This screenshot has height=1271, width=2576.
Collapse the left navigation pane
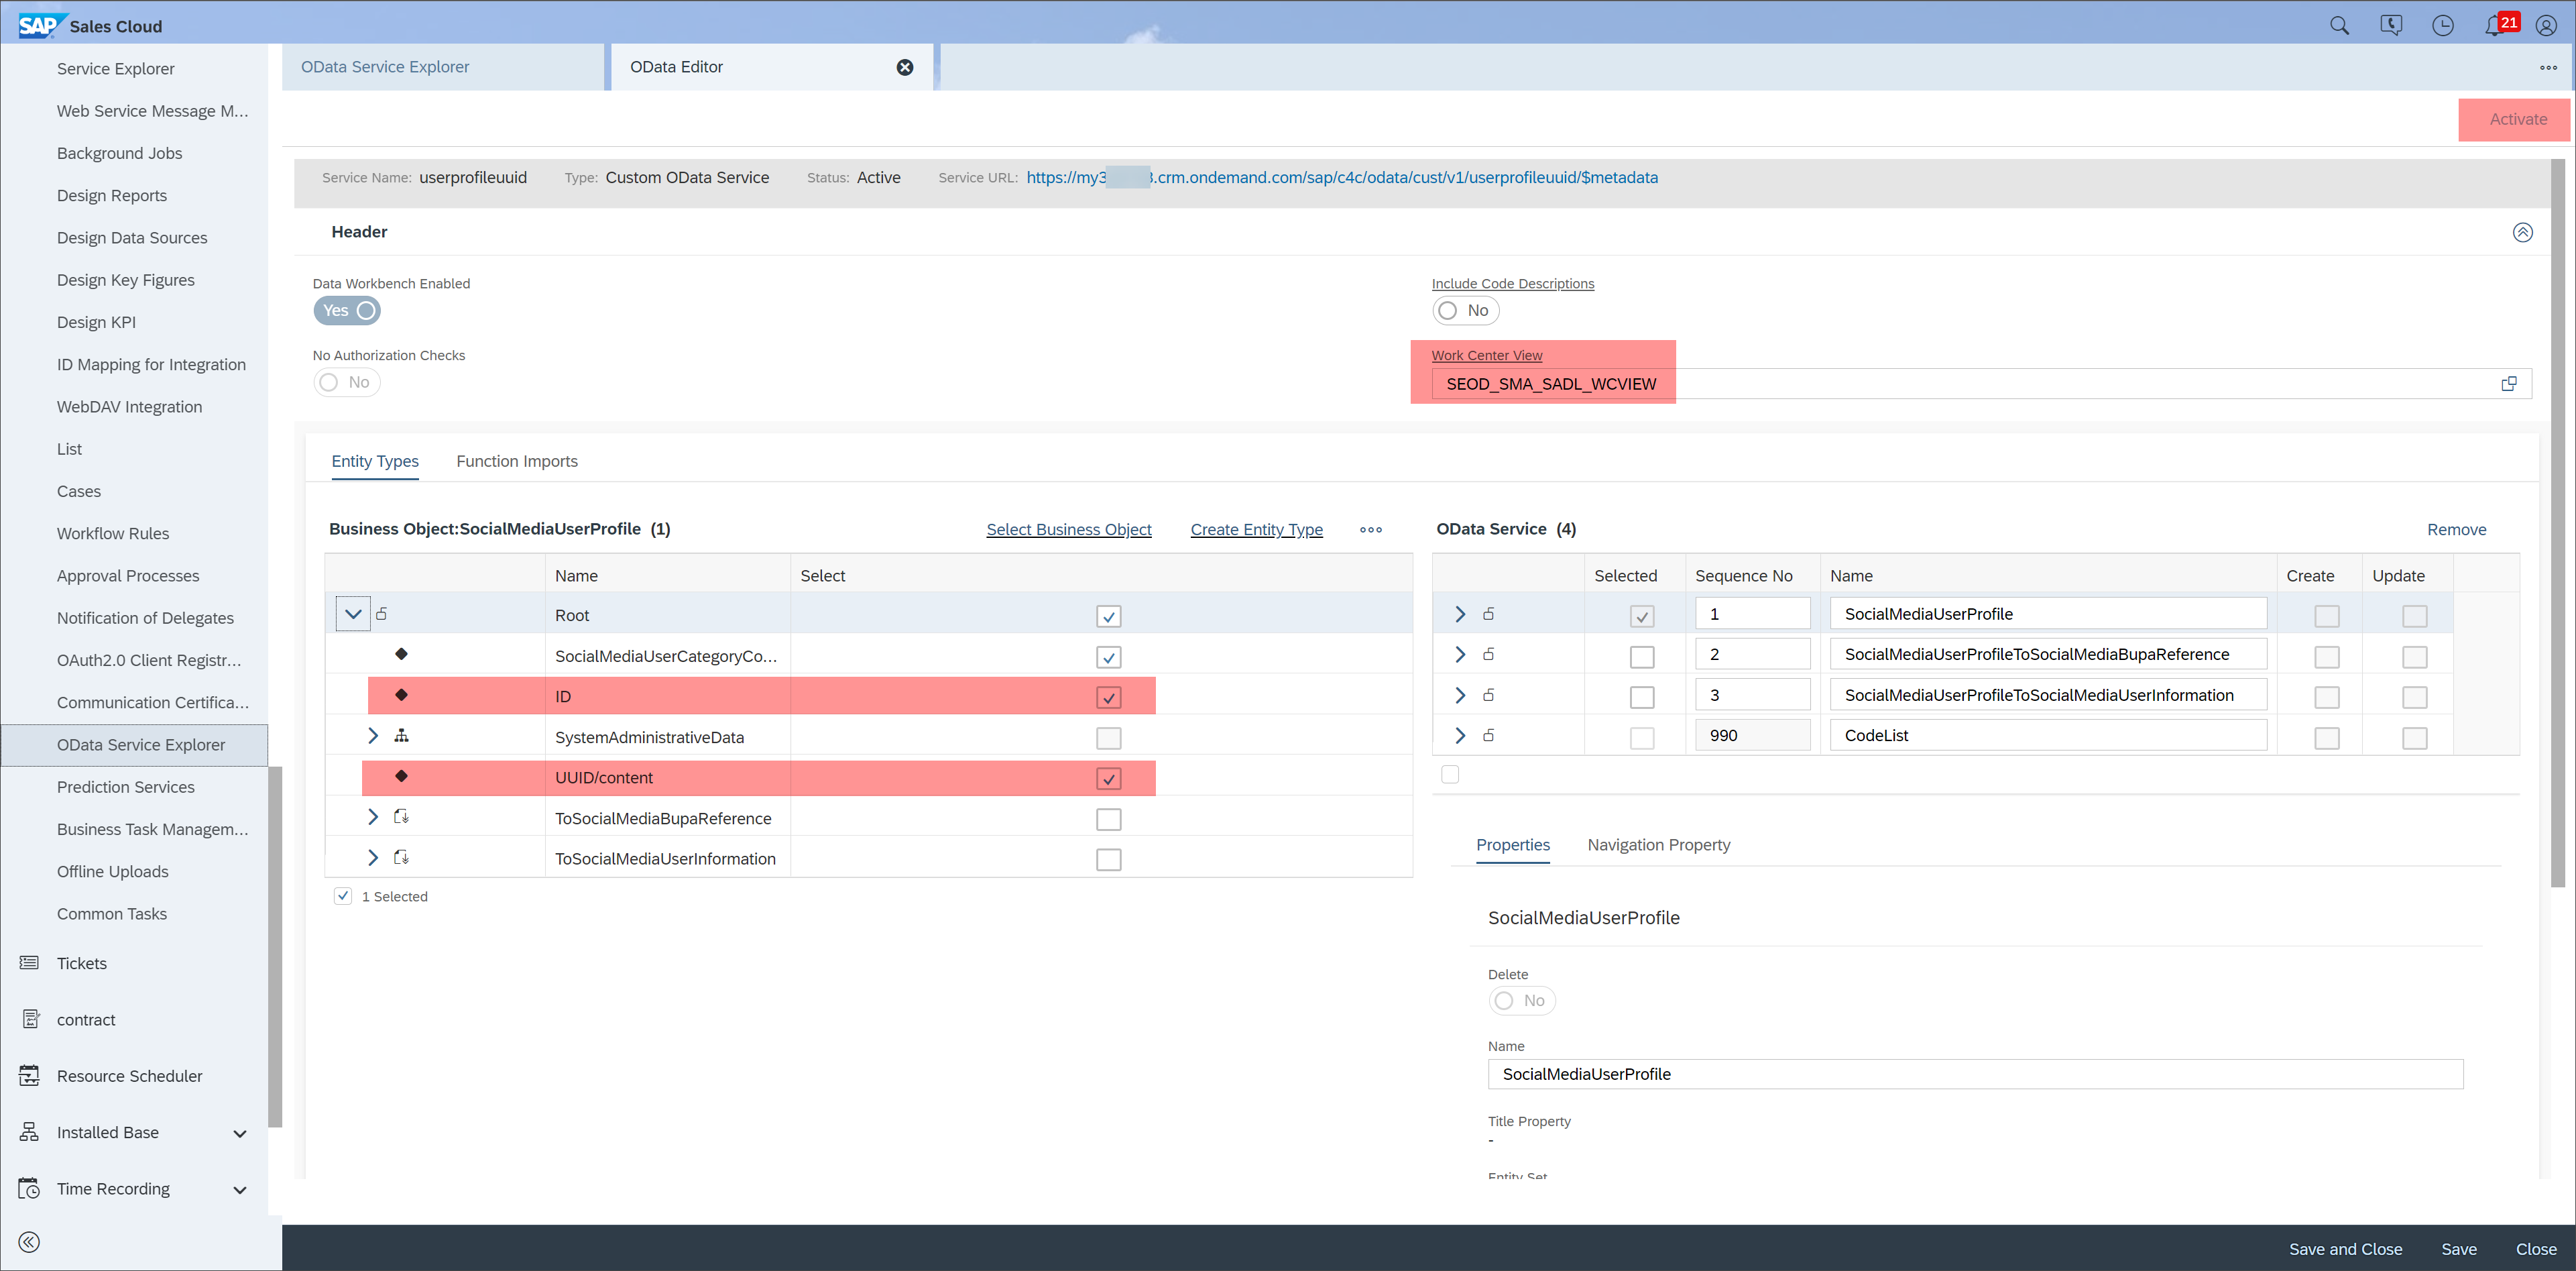[x=29, y=1242]
